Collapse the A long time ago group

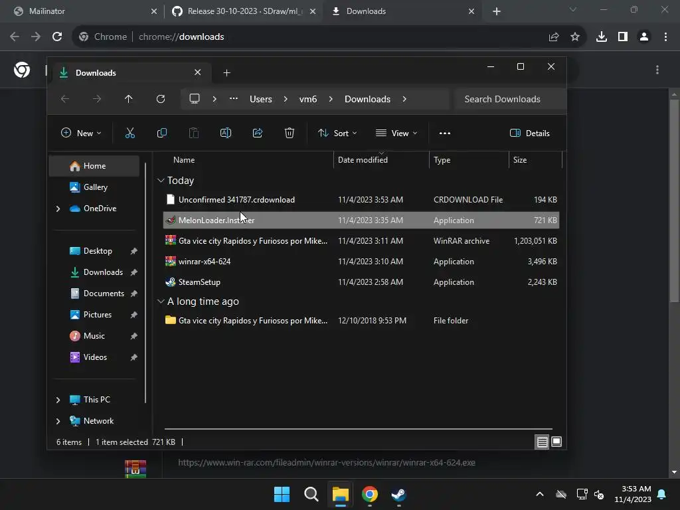point(161,301)
